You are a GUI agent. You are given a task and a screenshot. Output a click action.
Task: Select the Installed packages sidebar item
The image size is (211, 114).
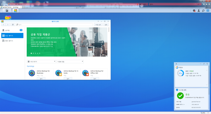click(12, 30)
